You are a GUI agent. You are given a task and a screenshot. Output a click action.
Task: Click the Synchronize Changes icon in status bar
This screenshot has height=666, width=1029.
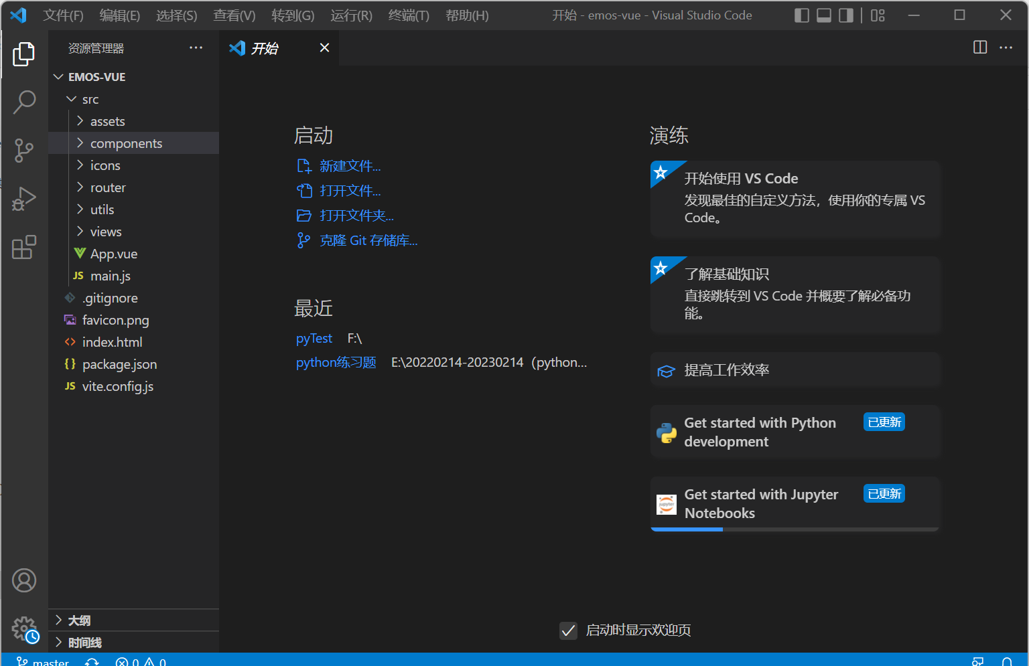pyautogui.click(x=92, y=661)
